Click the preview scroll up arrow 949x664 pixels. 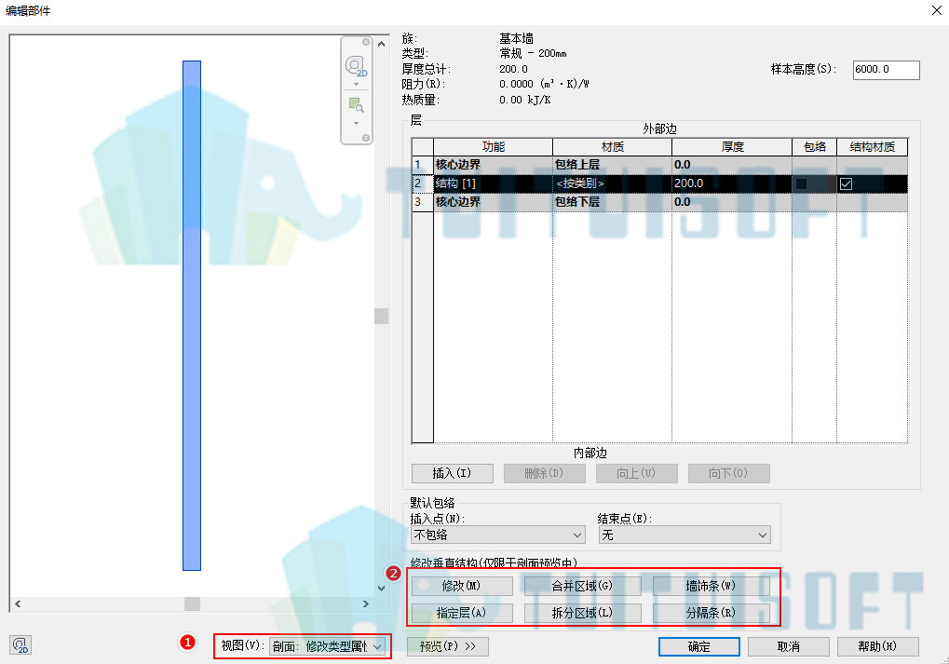pos(381,44)
